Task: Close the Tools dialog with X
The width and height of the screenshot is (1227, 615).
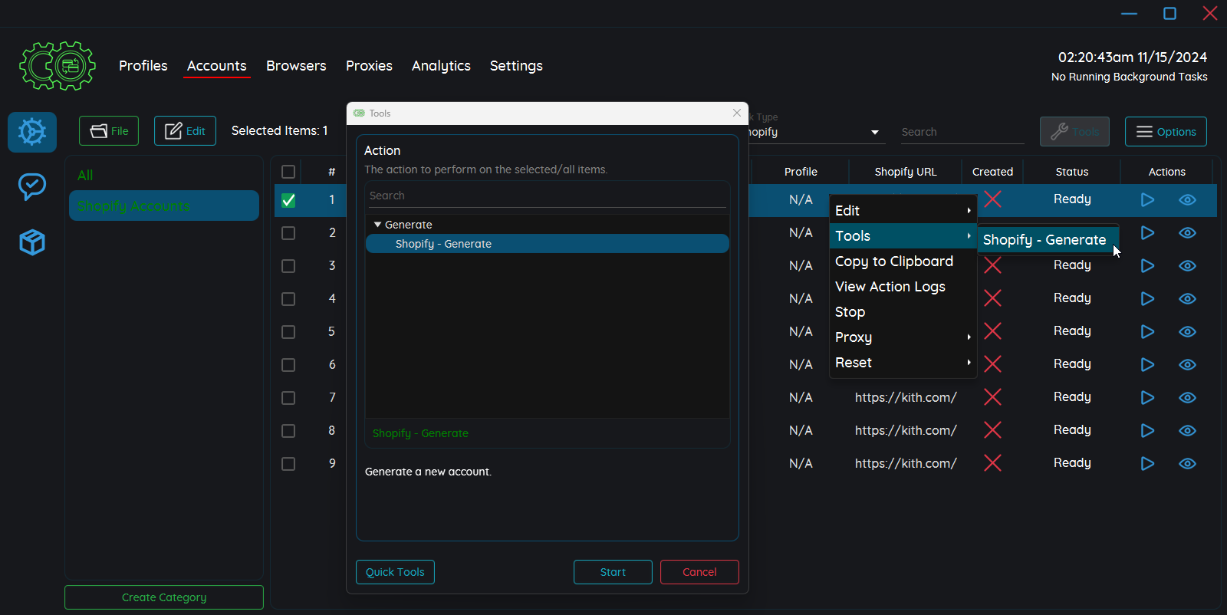Action: 737,113
